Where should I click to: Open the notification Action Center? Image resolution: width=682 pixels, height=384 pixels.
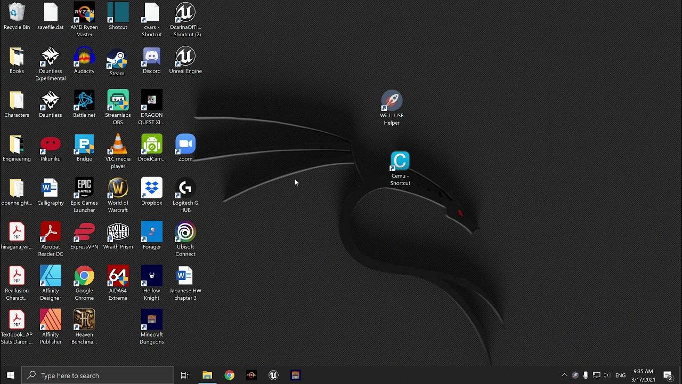[668, 375]
